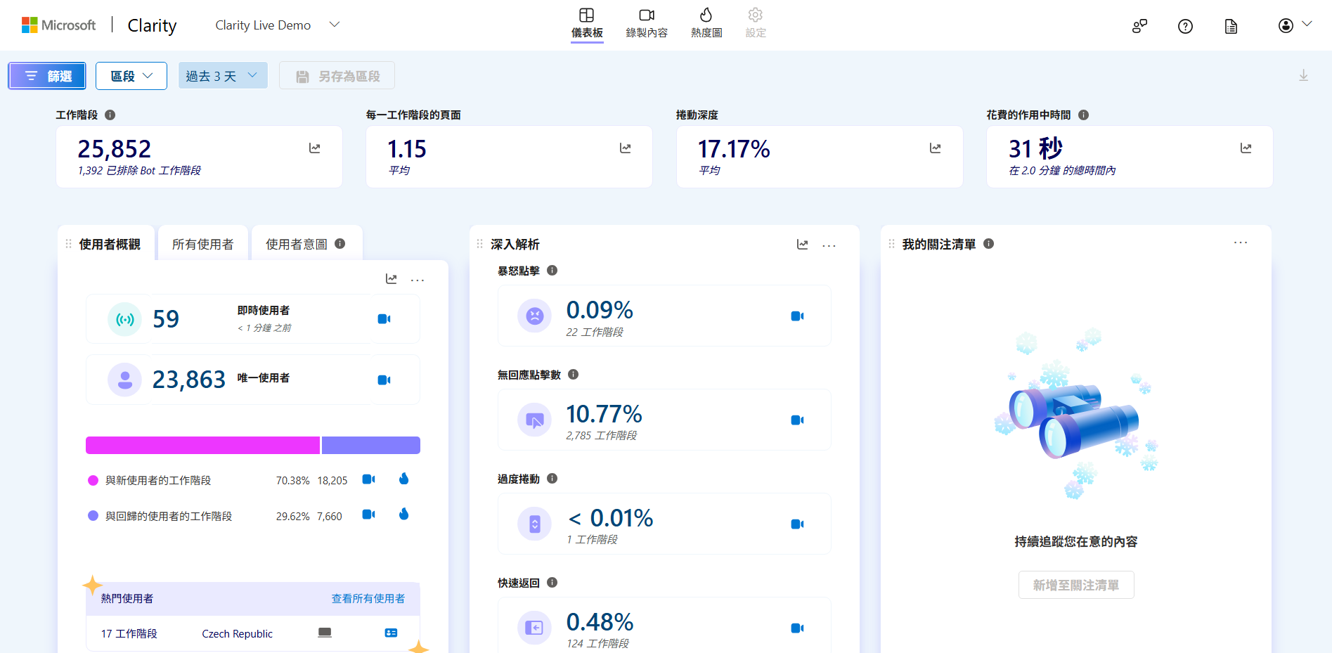Viewport: 1332px width, 653px height.
Task: Open recordings for rage clicks (暴怒點擊)
Action: pos(797,316)
